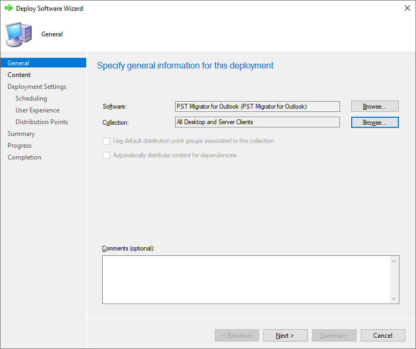Image resolution: width=416 pixels, height=349 pixels.
Task: Click the computer icon in wizard header
Action: pyautogui.click(x=19, y=34)
